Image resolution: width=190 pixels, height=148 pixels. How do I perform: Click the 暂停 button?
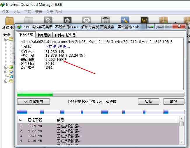(x=149, y=101)
